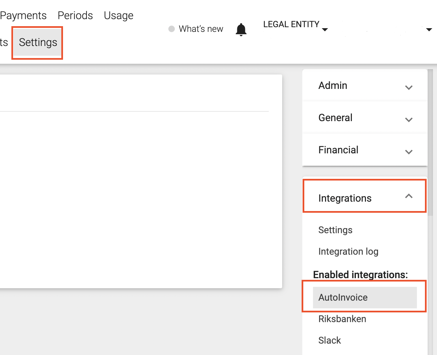The image size is (437, 355).
Task: View the Integration log
Action: pos(348,252)
